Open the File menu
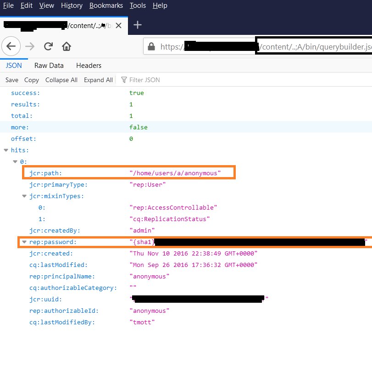The width and height of the screenshot is (372, 372). pos(8,6)
